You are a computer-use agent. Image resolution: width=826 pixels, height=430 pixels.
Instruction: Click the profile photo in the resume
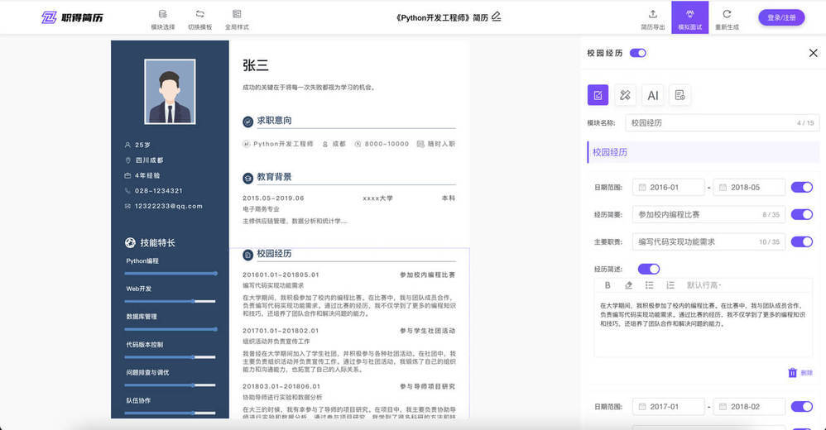[170, 92]
